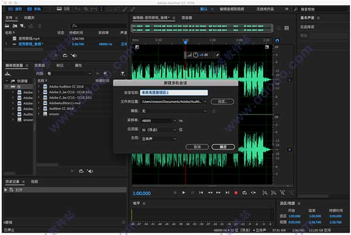Open folder location path dropdown
351x235 pixels.
[x=205, y=102]
